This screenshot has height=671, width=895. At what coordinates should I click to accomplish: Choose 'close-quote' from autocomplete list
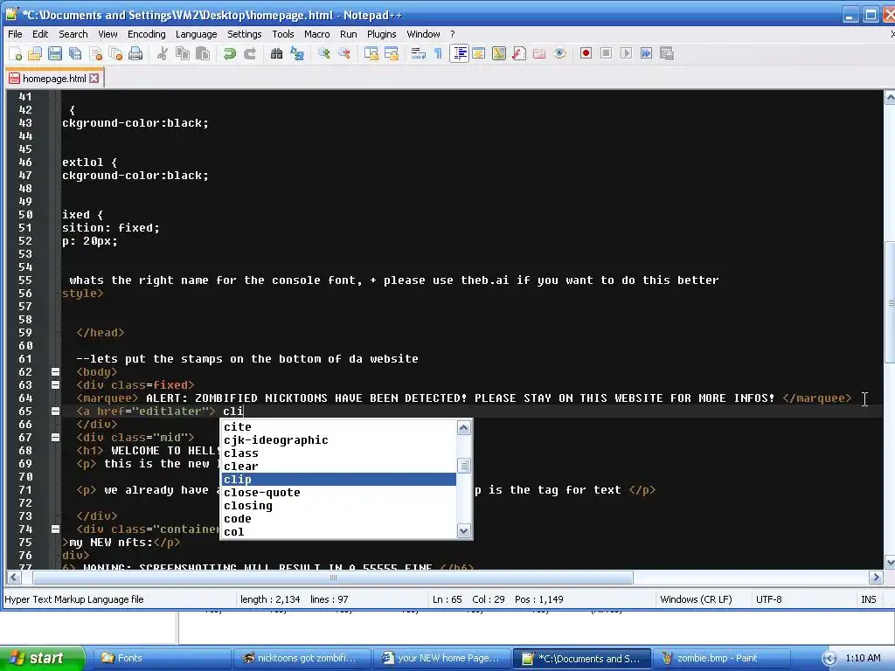click(x=339, y=493)
